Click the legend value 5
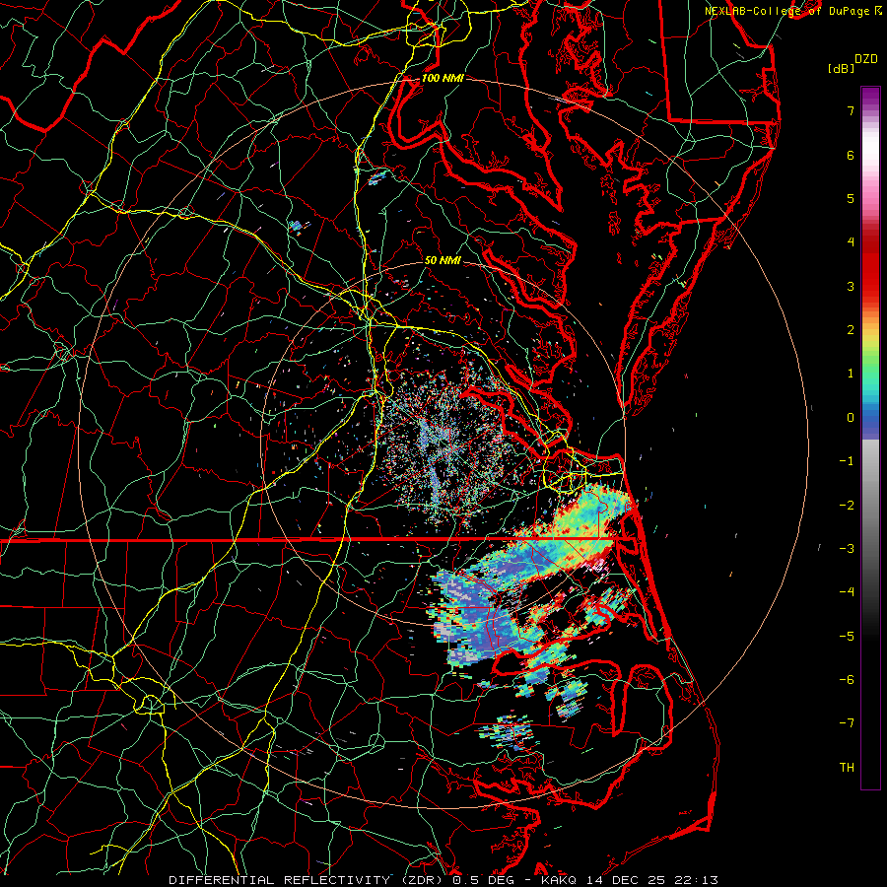Viewport: 887px width, 887px height. coord(851,198)
